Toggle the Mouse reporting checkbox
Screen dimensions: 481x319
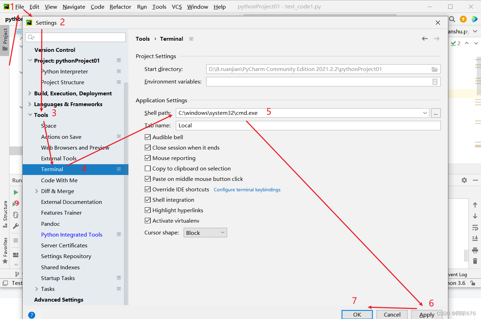click(148, 158)
